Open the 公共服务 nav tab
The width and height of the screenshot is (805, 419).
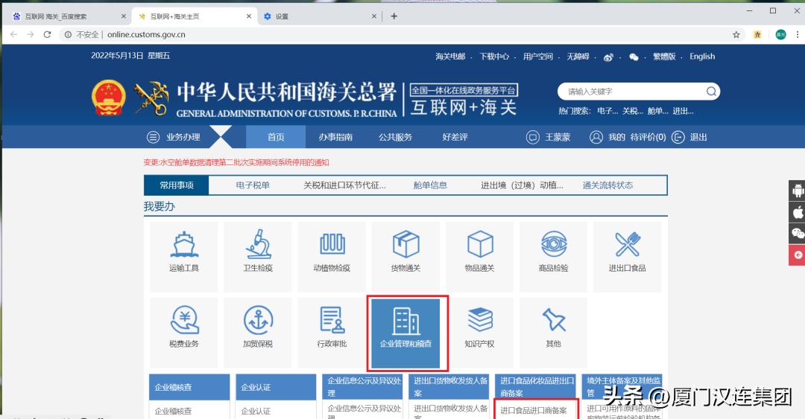(x=395, y=137)
